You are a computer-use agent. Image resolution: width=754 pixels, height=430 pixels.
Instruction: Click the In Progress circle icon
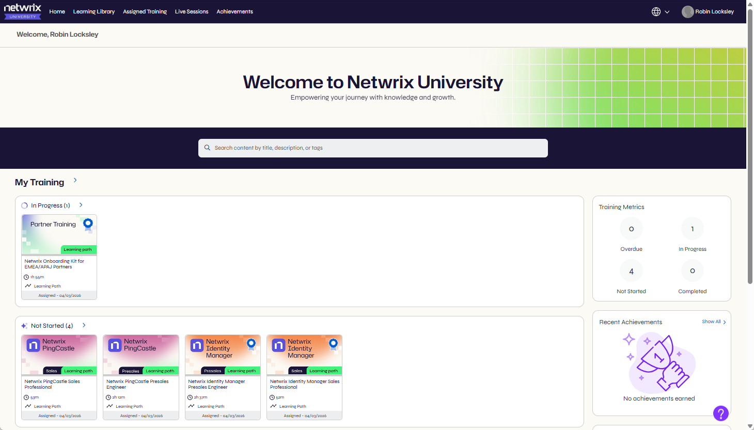pyautogui.click(x=24, y=205)
